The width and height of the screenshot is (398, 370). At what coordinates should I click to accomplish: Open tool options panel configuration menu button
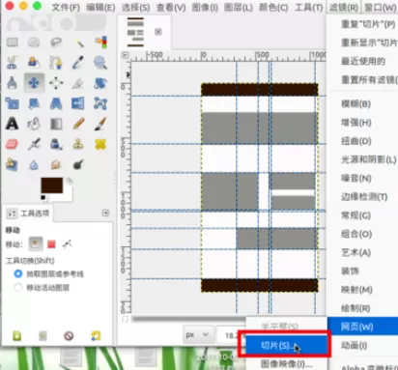coord(105,213)
